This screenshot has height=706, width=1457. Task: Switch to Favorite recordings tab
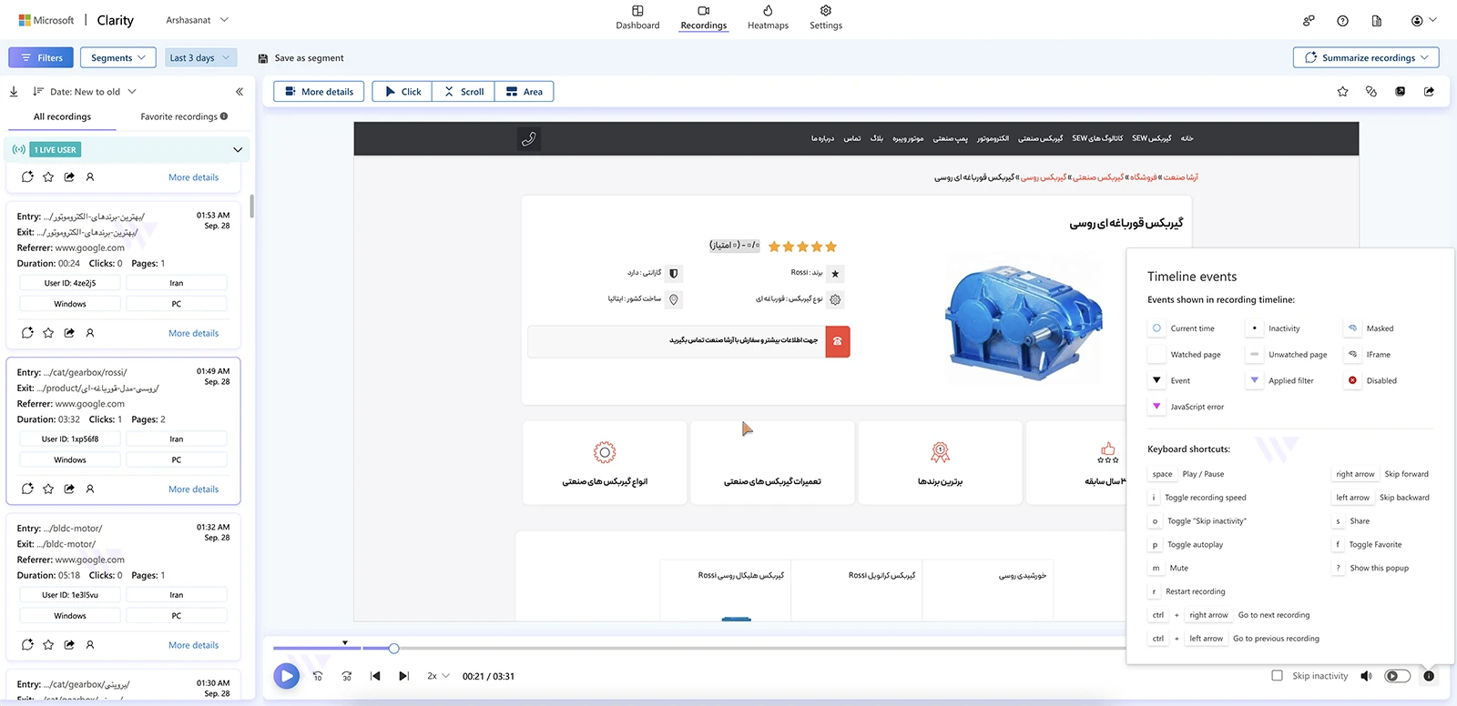(x=184, y=117)
